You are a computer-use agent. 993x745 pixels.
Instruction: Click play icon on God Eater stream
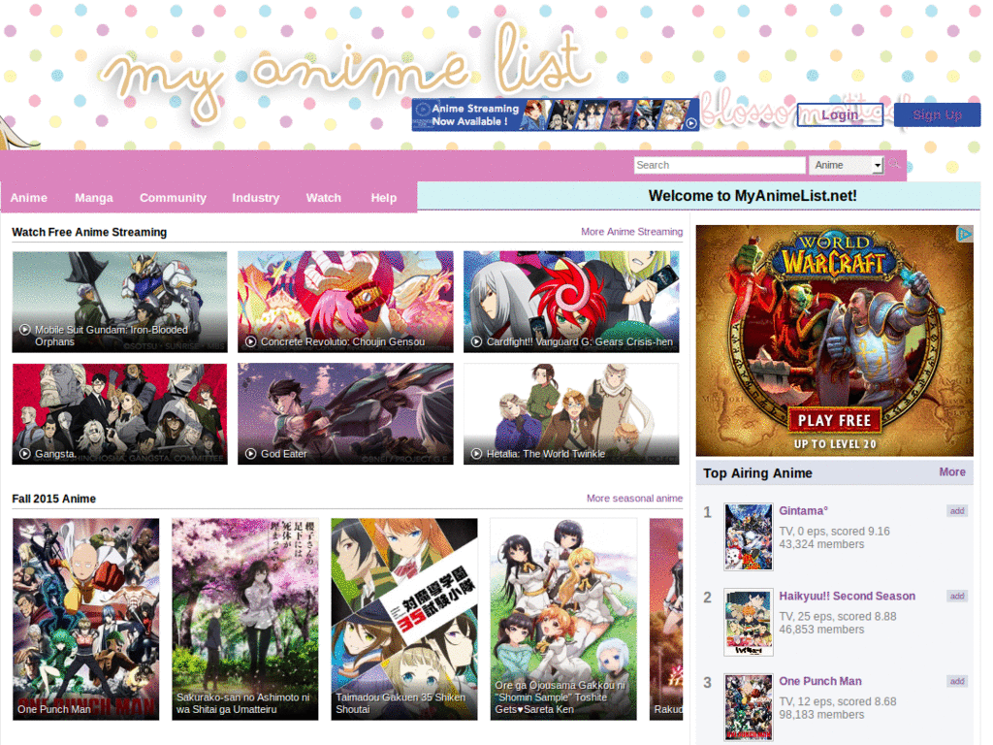(x=251, y=454)
